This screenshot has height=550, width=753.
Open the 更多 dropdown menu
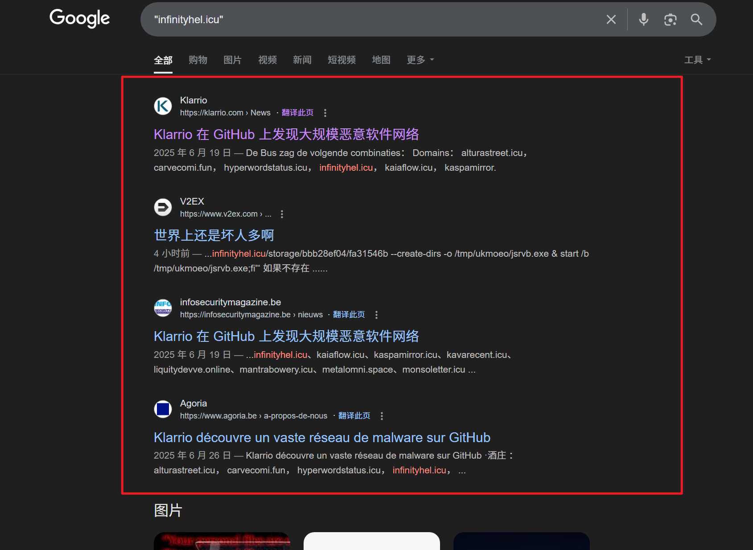420,60
